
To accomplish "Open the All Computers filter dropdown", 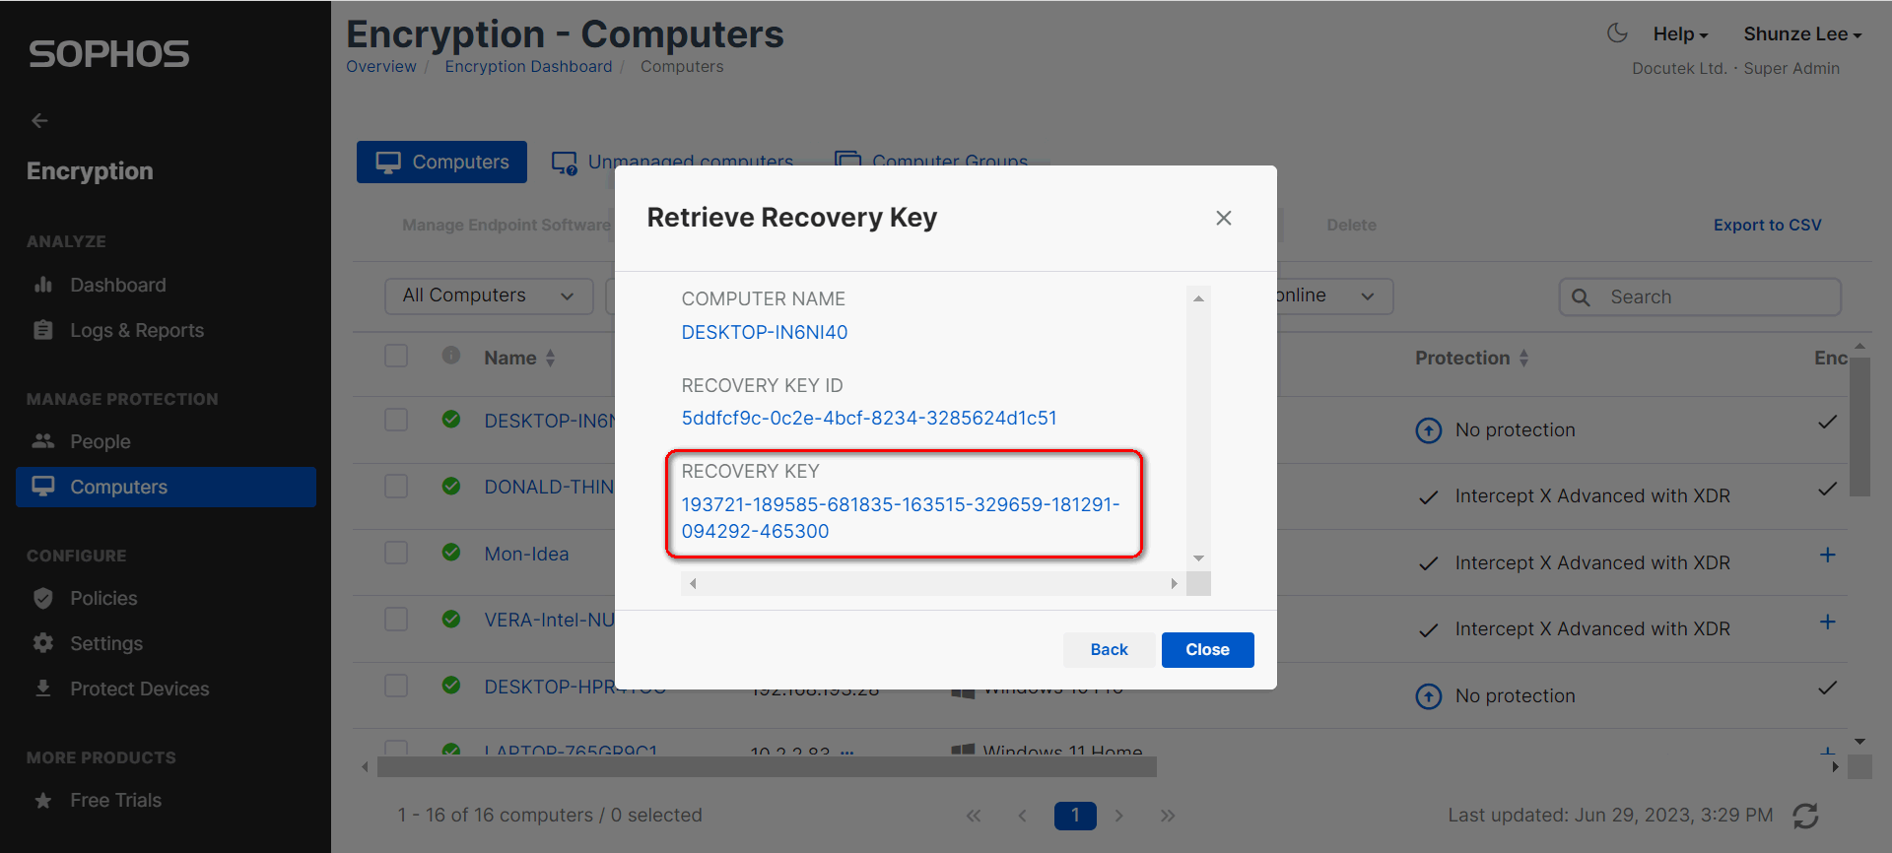I will 489,295.
